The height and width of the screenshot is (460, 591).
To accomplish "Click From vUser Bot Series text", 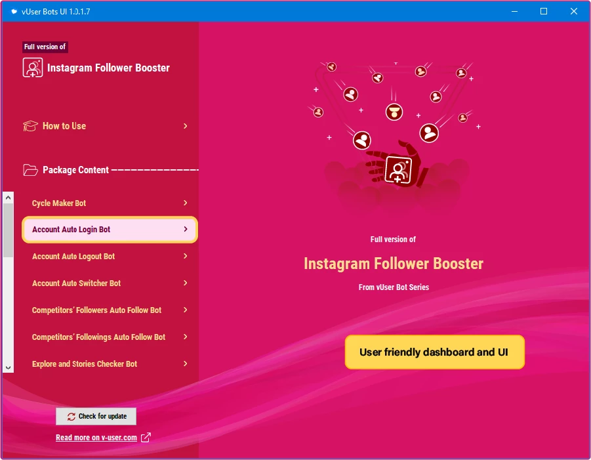I will click(394, 287).
